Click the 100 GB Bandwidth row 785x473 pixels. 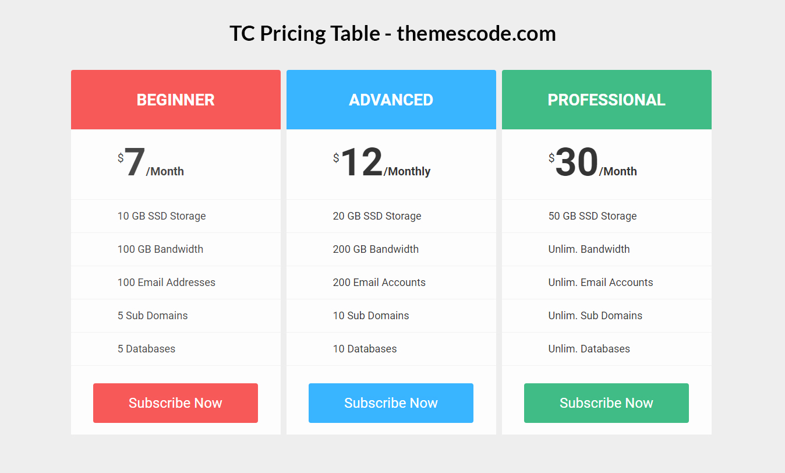point(161,249)
